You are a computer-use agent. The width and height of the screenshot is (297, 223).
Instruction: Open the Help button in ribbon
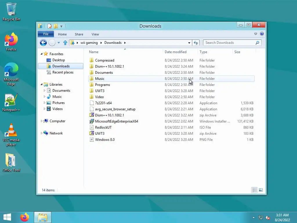pyautogui.click(x=262, y=34)
